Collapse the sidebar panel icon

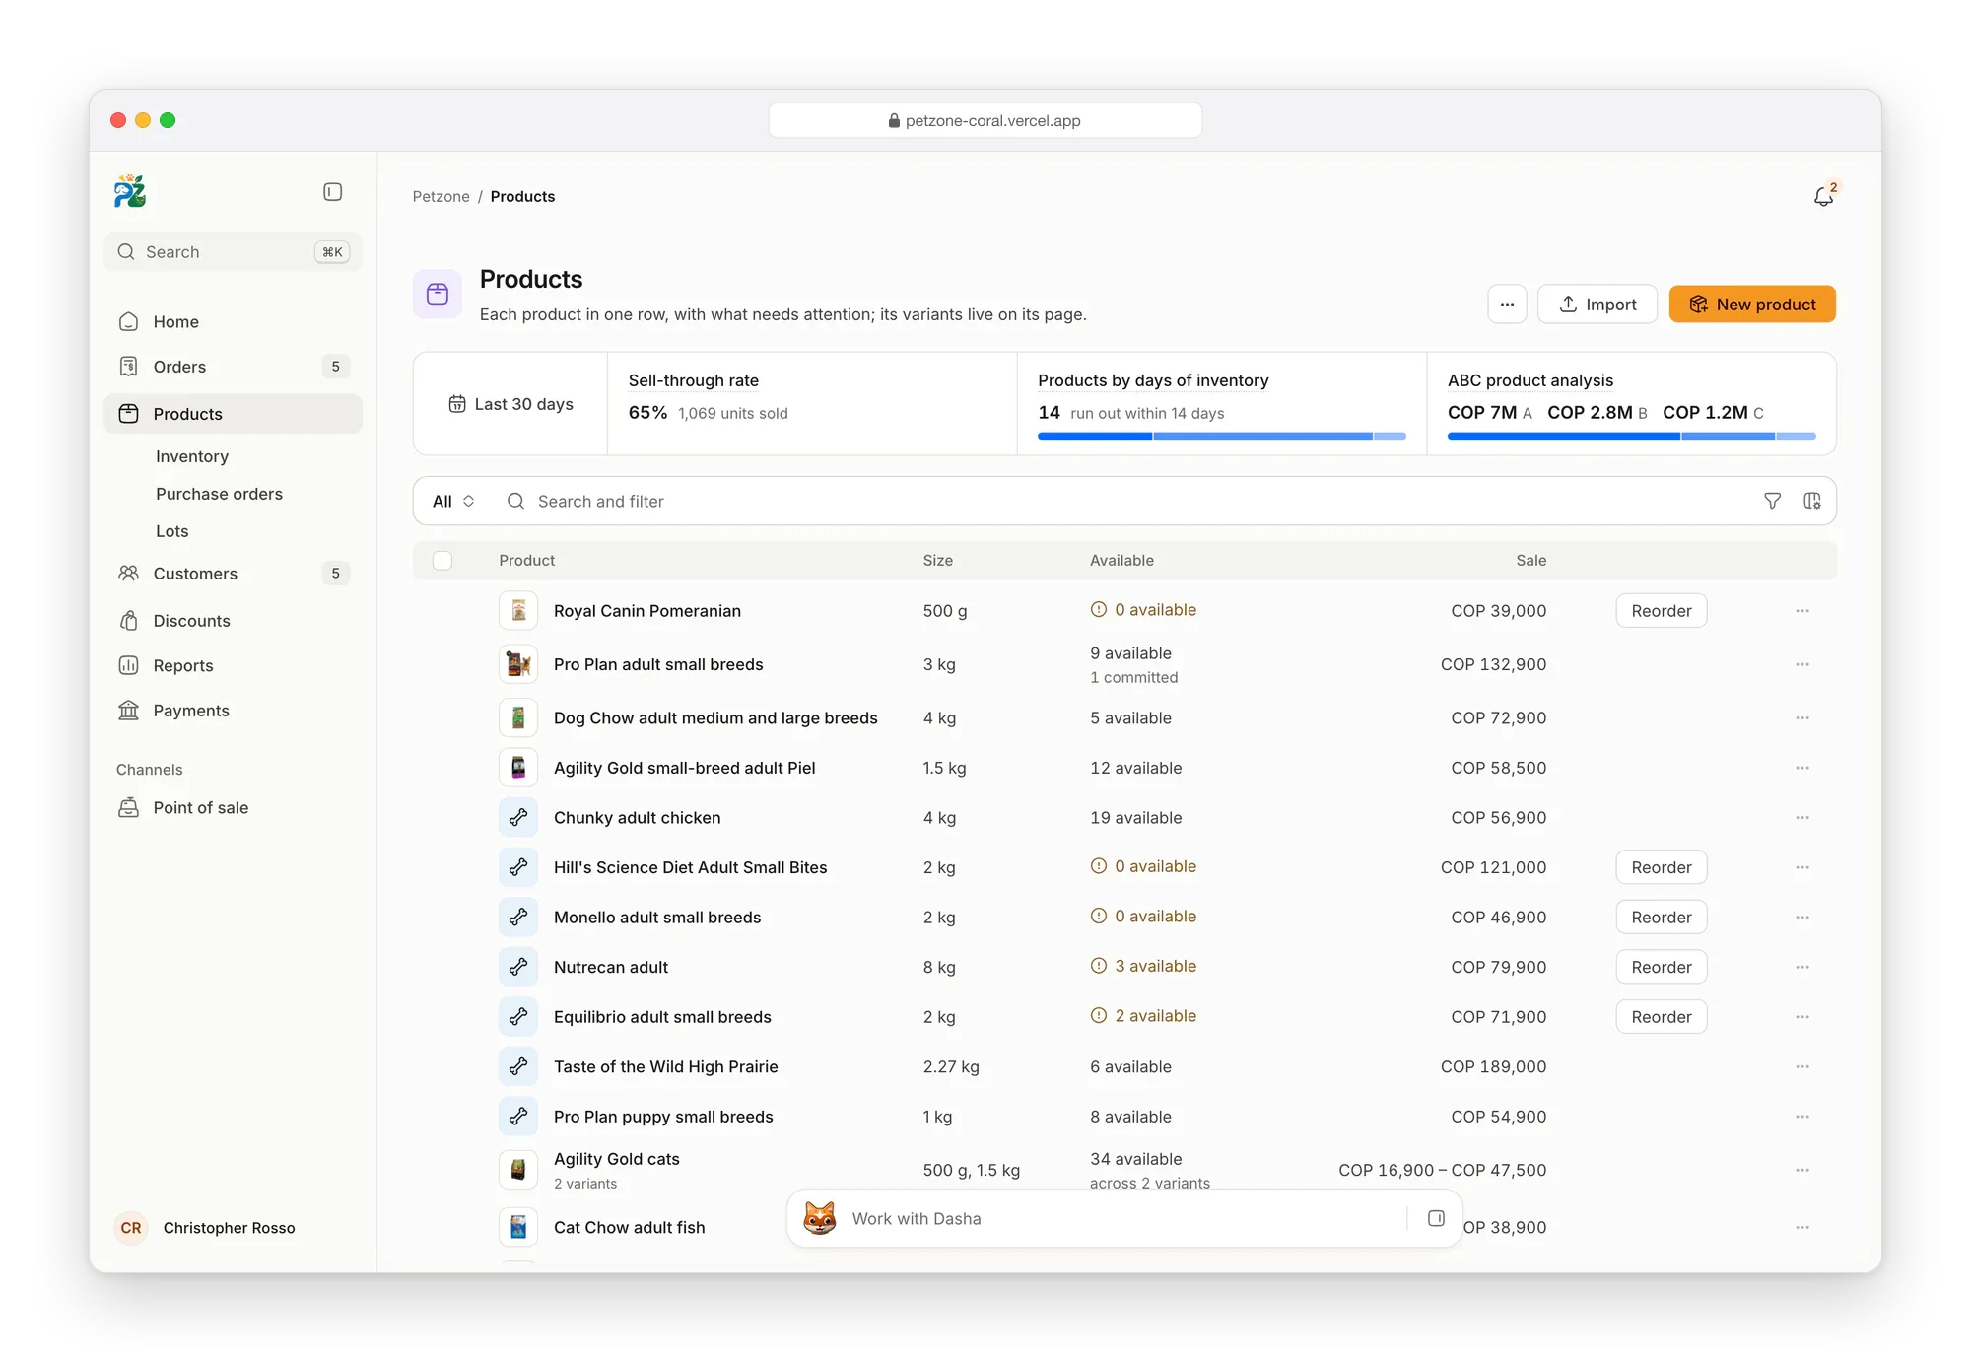tap(333, 192)
